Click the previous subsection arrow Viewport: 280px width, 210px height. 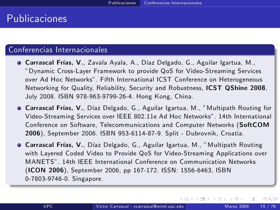[x=215, y=199]
